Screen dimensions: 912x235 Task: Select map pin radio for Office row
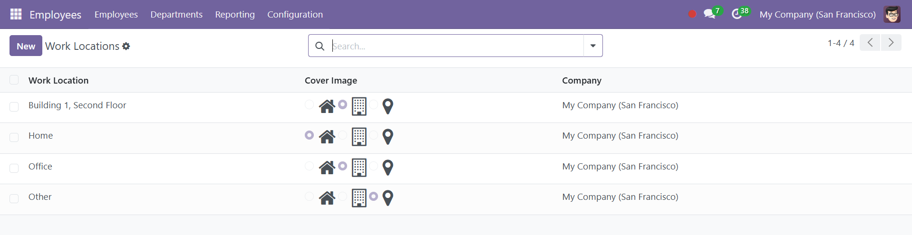pyautogui.click(x=374, y=166)
